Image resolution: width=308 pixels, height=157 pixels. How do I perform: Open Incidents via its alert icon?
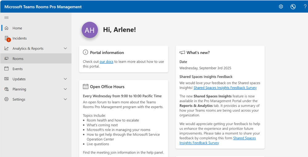tap(7, 39)
